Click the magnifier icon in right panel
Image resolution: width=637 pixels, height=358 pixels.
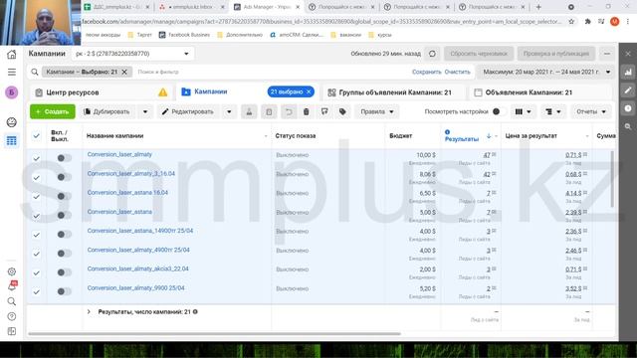coord(628,126)
